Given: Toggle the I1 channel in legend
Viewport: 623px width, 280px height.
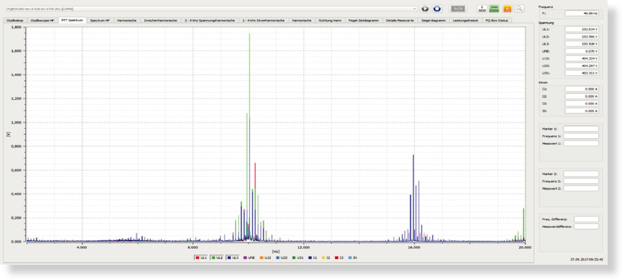Looking at the screenshot, I should tap(312, 257).
